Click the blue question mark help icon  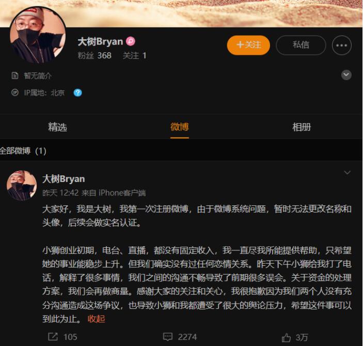tap(78, 93)
